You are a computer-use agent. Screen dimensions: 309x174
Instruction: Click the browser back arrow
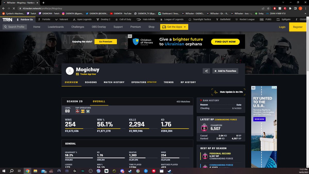[4, 8]
